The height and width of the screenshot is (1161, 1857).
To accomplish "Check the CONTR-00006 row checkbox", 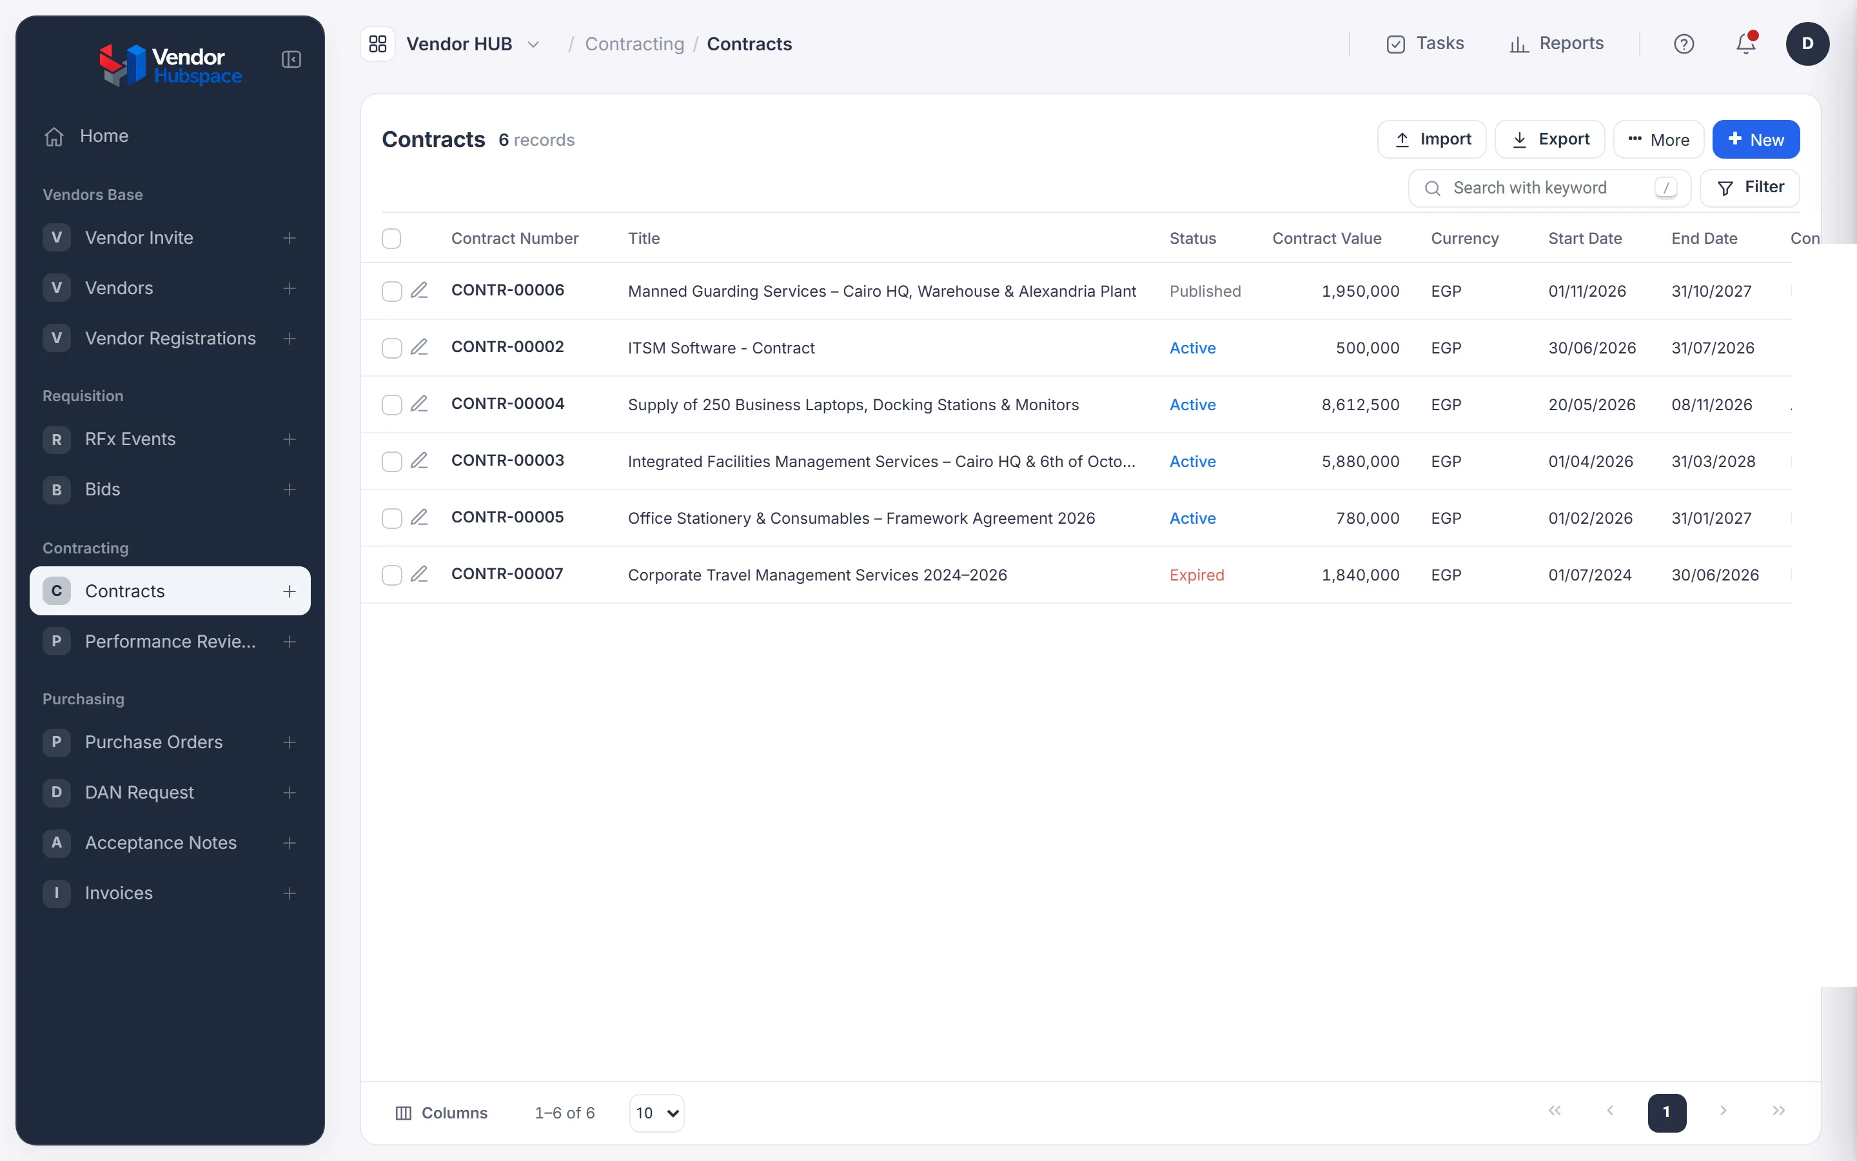I will tap(391, 291).
